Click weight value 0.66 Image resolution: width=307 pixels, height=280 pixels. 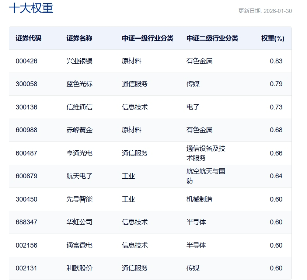276,153
